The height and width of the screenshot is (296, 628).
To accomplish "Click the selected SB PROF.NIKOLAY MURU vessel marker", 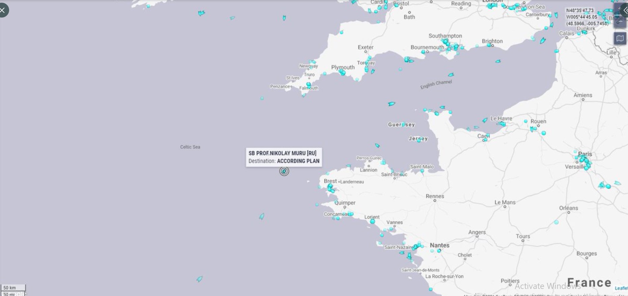I will coord(284,171).
